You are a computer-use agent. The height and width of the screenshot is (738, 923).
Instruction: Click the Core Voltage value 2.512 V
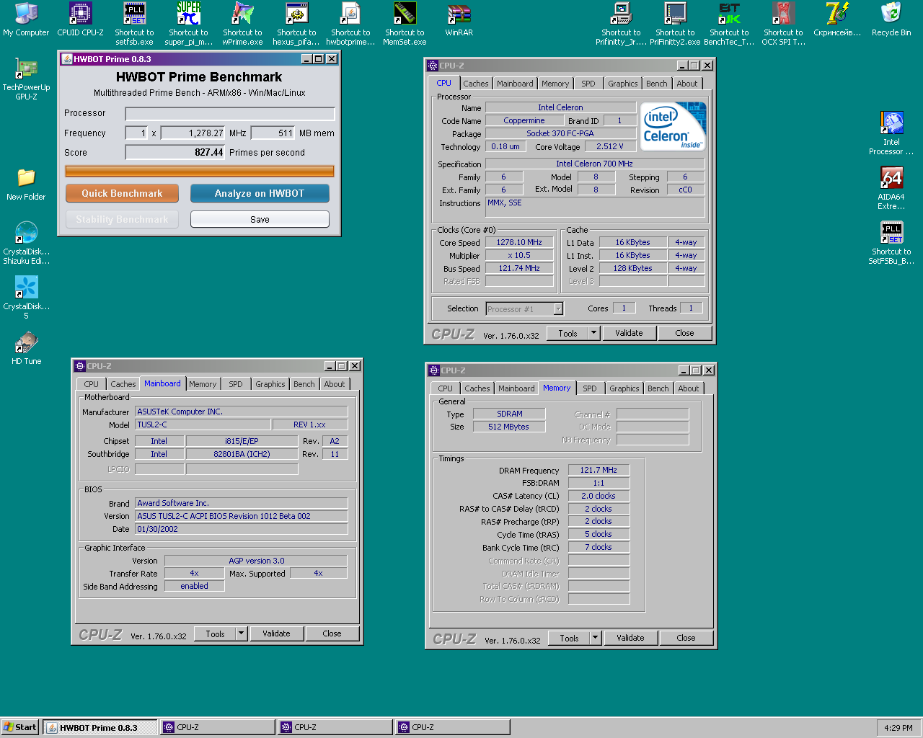(610, 146)
